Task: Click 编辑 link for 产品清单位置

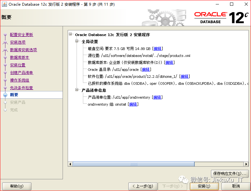Action: (157, 97)
